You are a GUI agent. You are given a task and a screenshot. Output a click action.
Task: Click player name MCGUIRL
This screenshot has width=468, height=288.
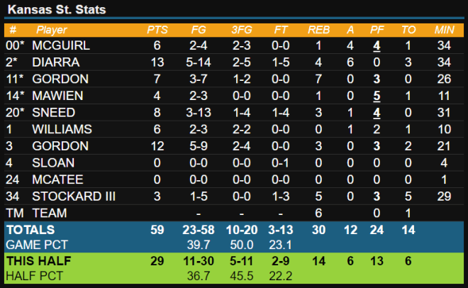click(61, 45)
